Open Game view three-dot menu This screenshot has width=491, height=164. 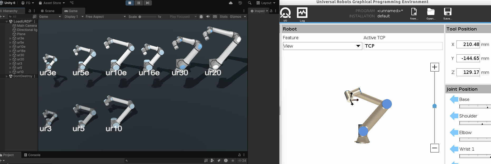[x=244, y=11]
